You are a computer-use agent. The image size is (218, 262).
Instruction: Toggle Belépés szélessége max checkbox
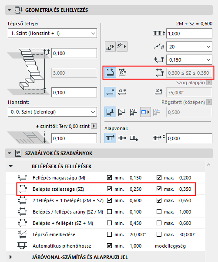(x=159, y=189)
